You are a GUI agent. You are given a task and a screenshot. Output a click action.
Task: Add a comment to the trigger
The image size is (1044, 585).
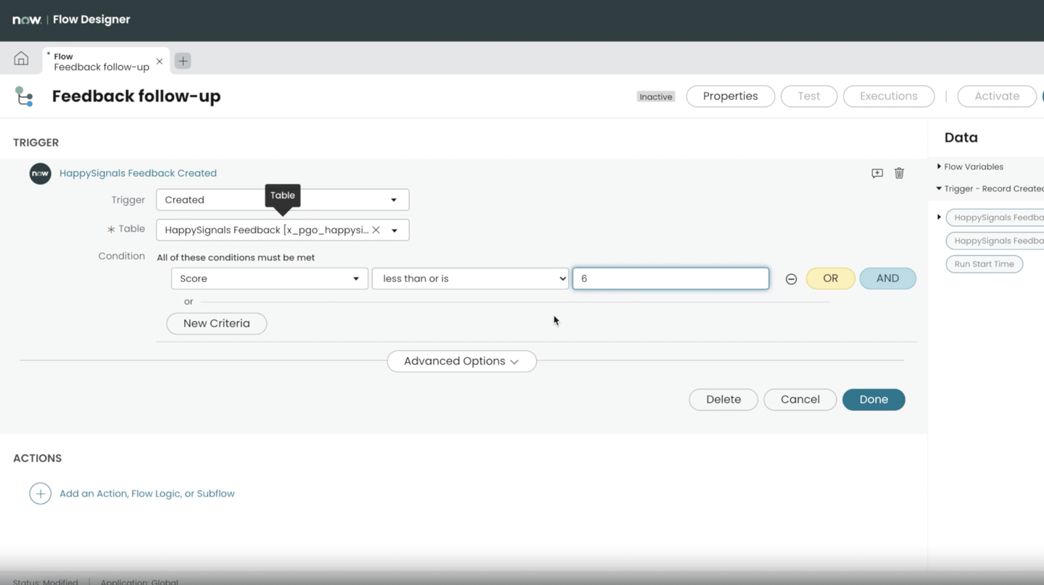pyautogui.click(x=877, y=173)
